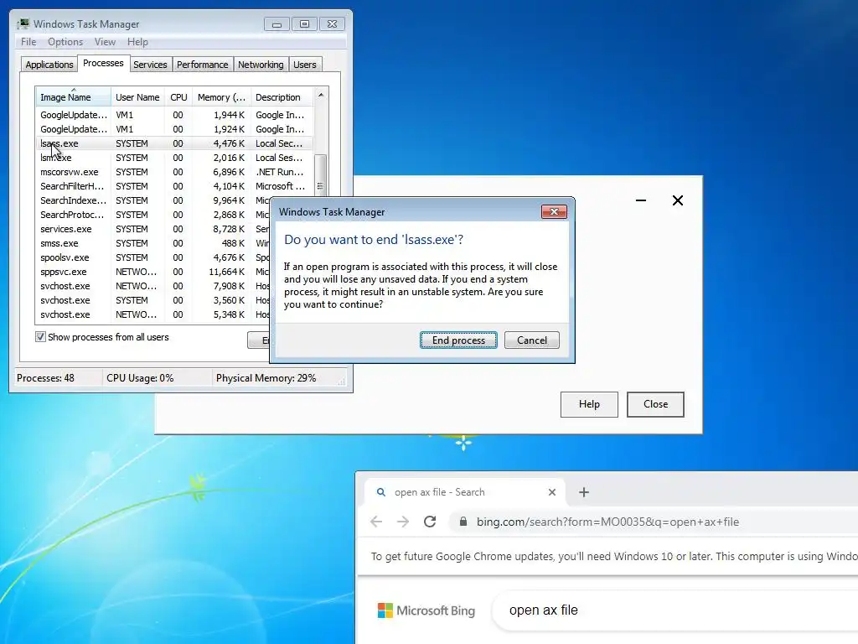This screenshot has height=644, width=858.
Task: Sort processes by Memory column
Action: pyautogui.click(x=221, y=97)
